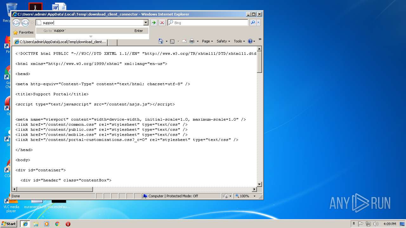Expand the autocomplete suggestions chevron
This screenshot has width=406, height=228.
(91, 36)
